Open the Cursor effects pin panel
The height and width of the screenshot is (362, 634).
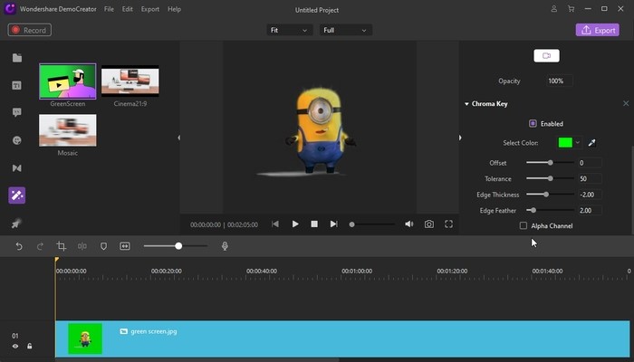point(17,223)
